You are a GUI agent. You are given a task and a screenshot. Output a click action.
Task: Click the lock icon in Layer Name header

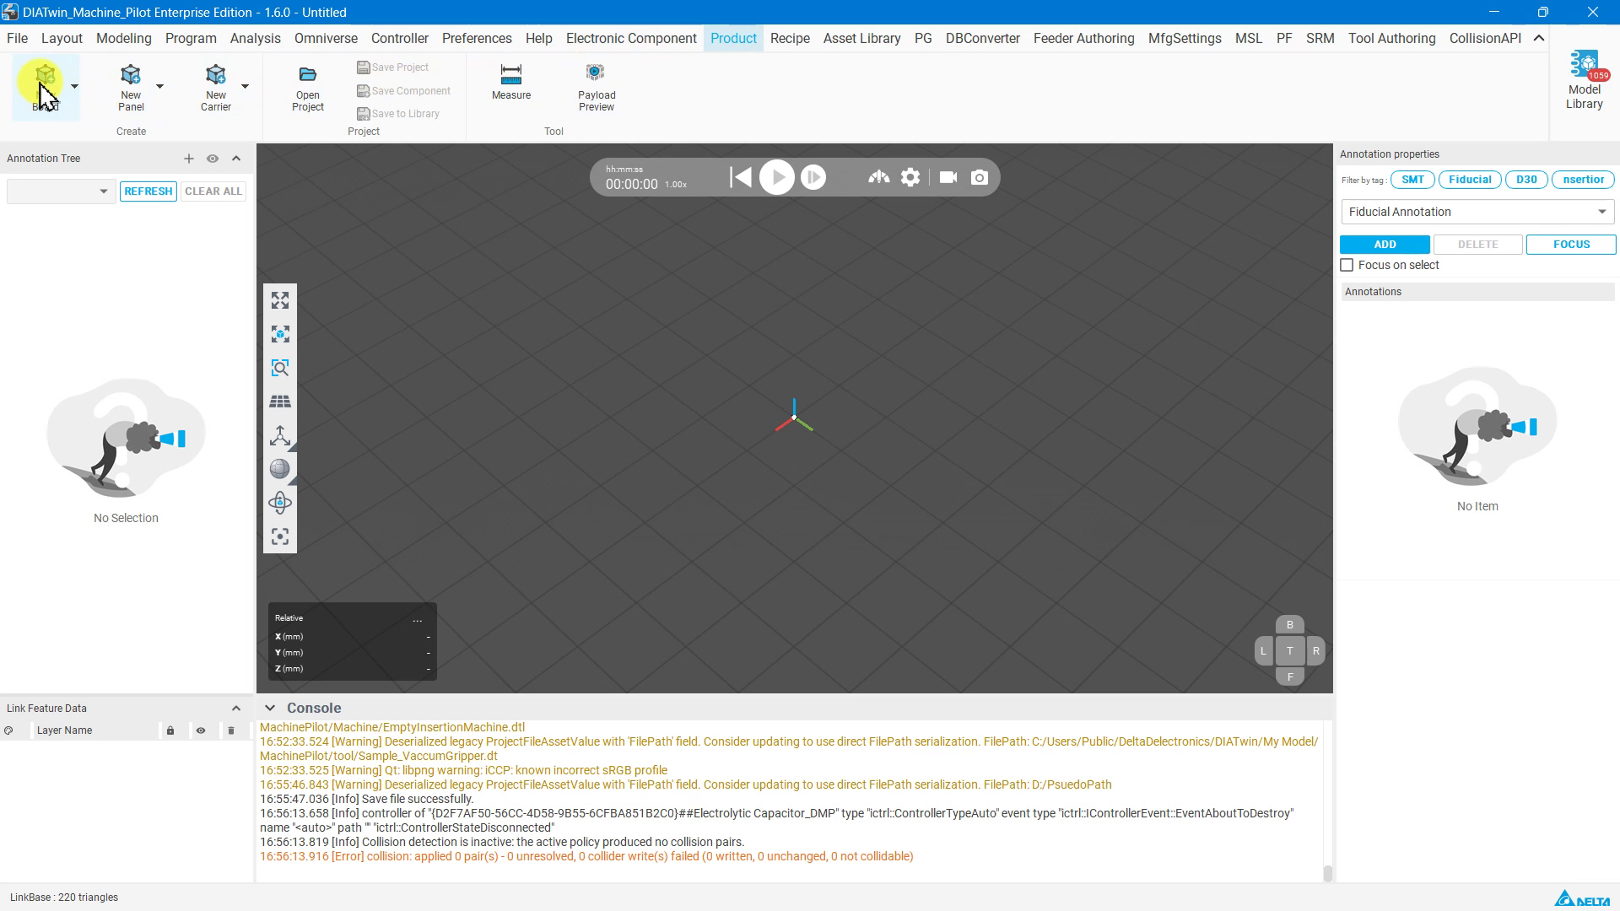click(x=170, y=730)
